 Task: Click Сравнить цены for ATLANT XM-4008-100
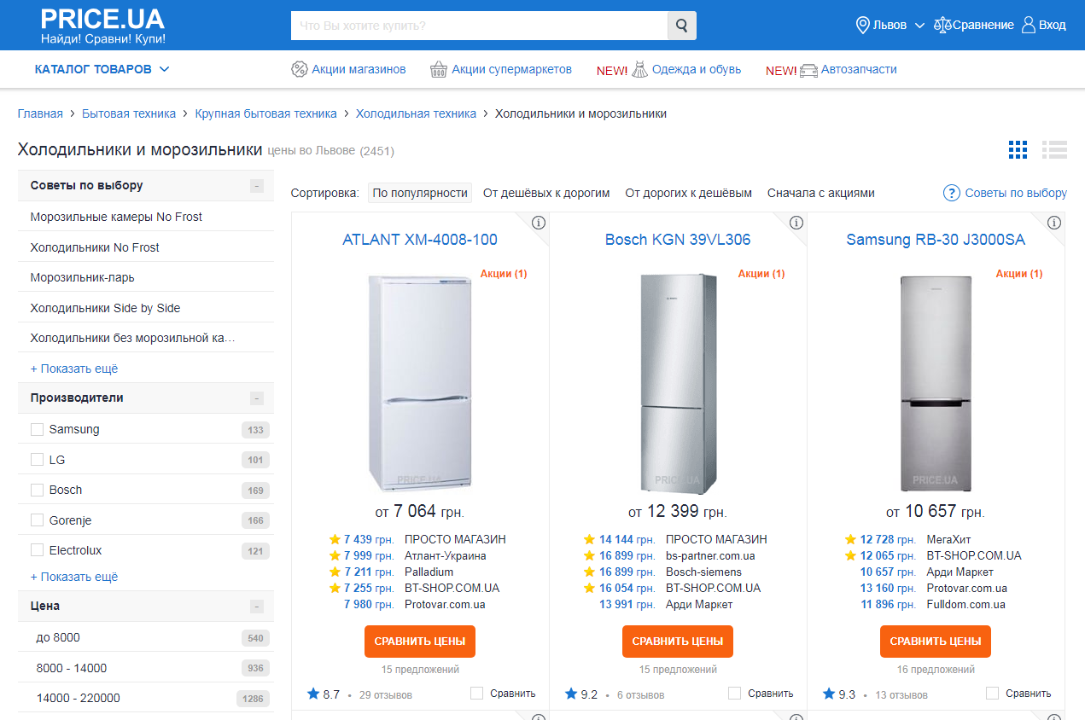tap(420, 641)
